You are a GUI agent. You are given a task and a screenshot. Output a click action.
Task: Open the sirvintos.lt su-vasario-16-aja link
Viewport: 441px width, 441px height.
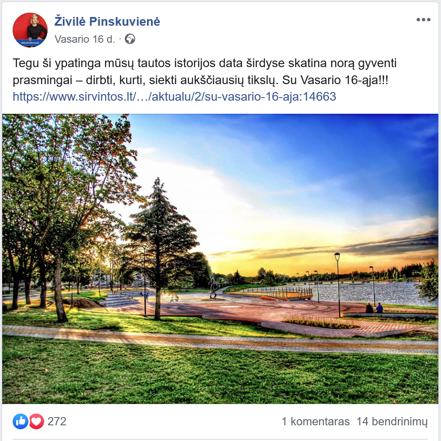[174, 96]
